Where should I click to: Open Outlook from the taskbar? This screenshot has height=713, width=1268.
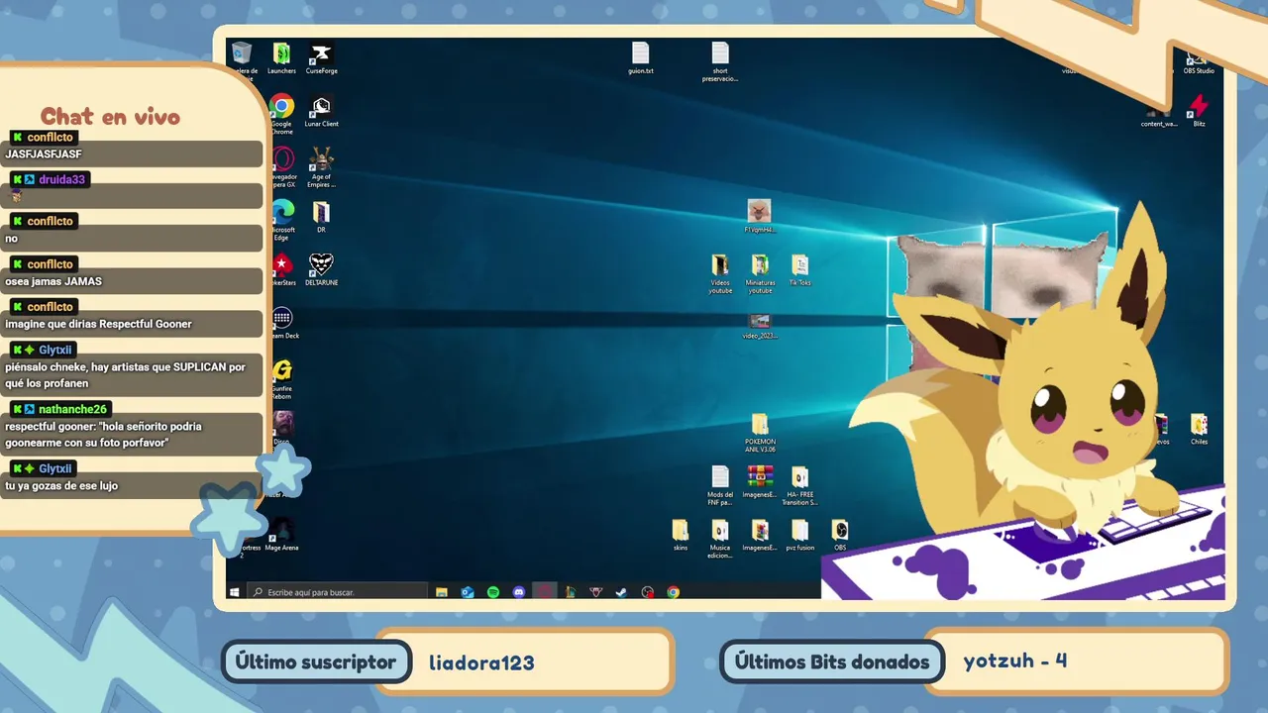pos(468,592)
